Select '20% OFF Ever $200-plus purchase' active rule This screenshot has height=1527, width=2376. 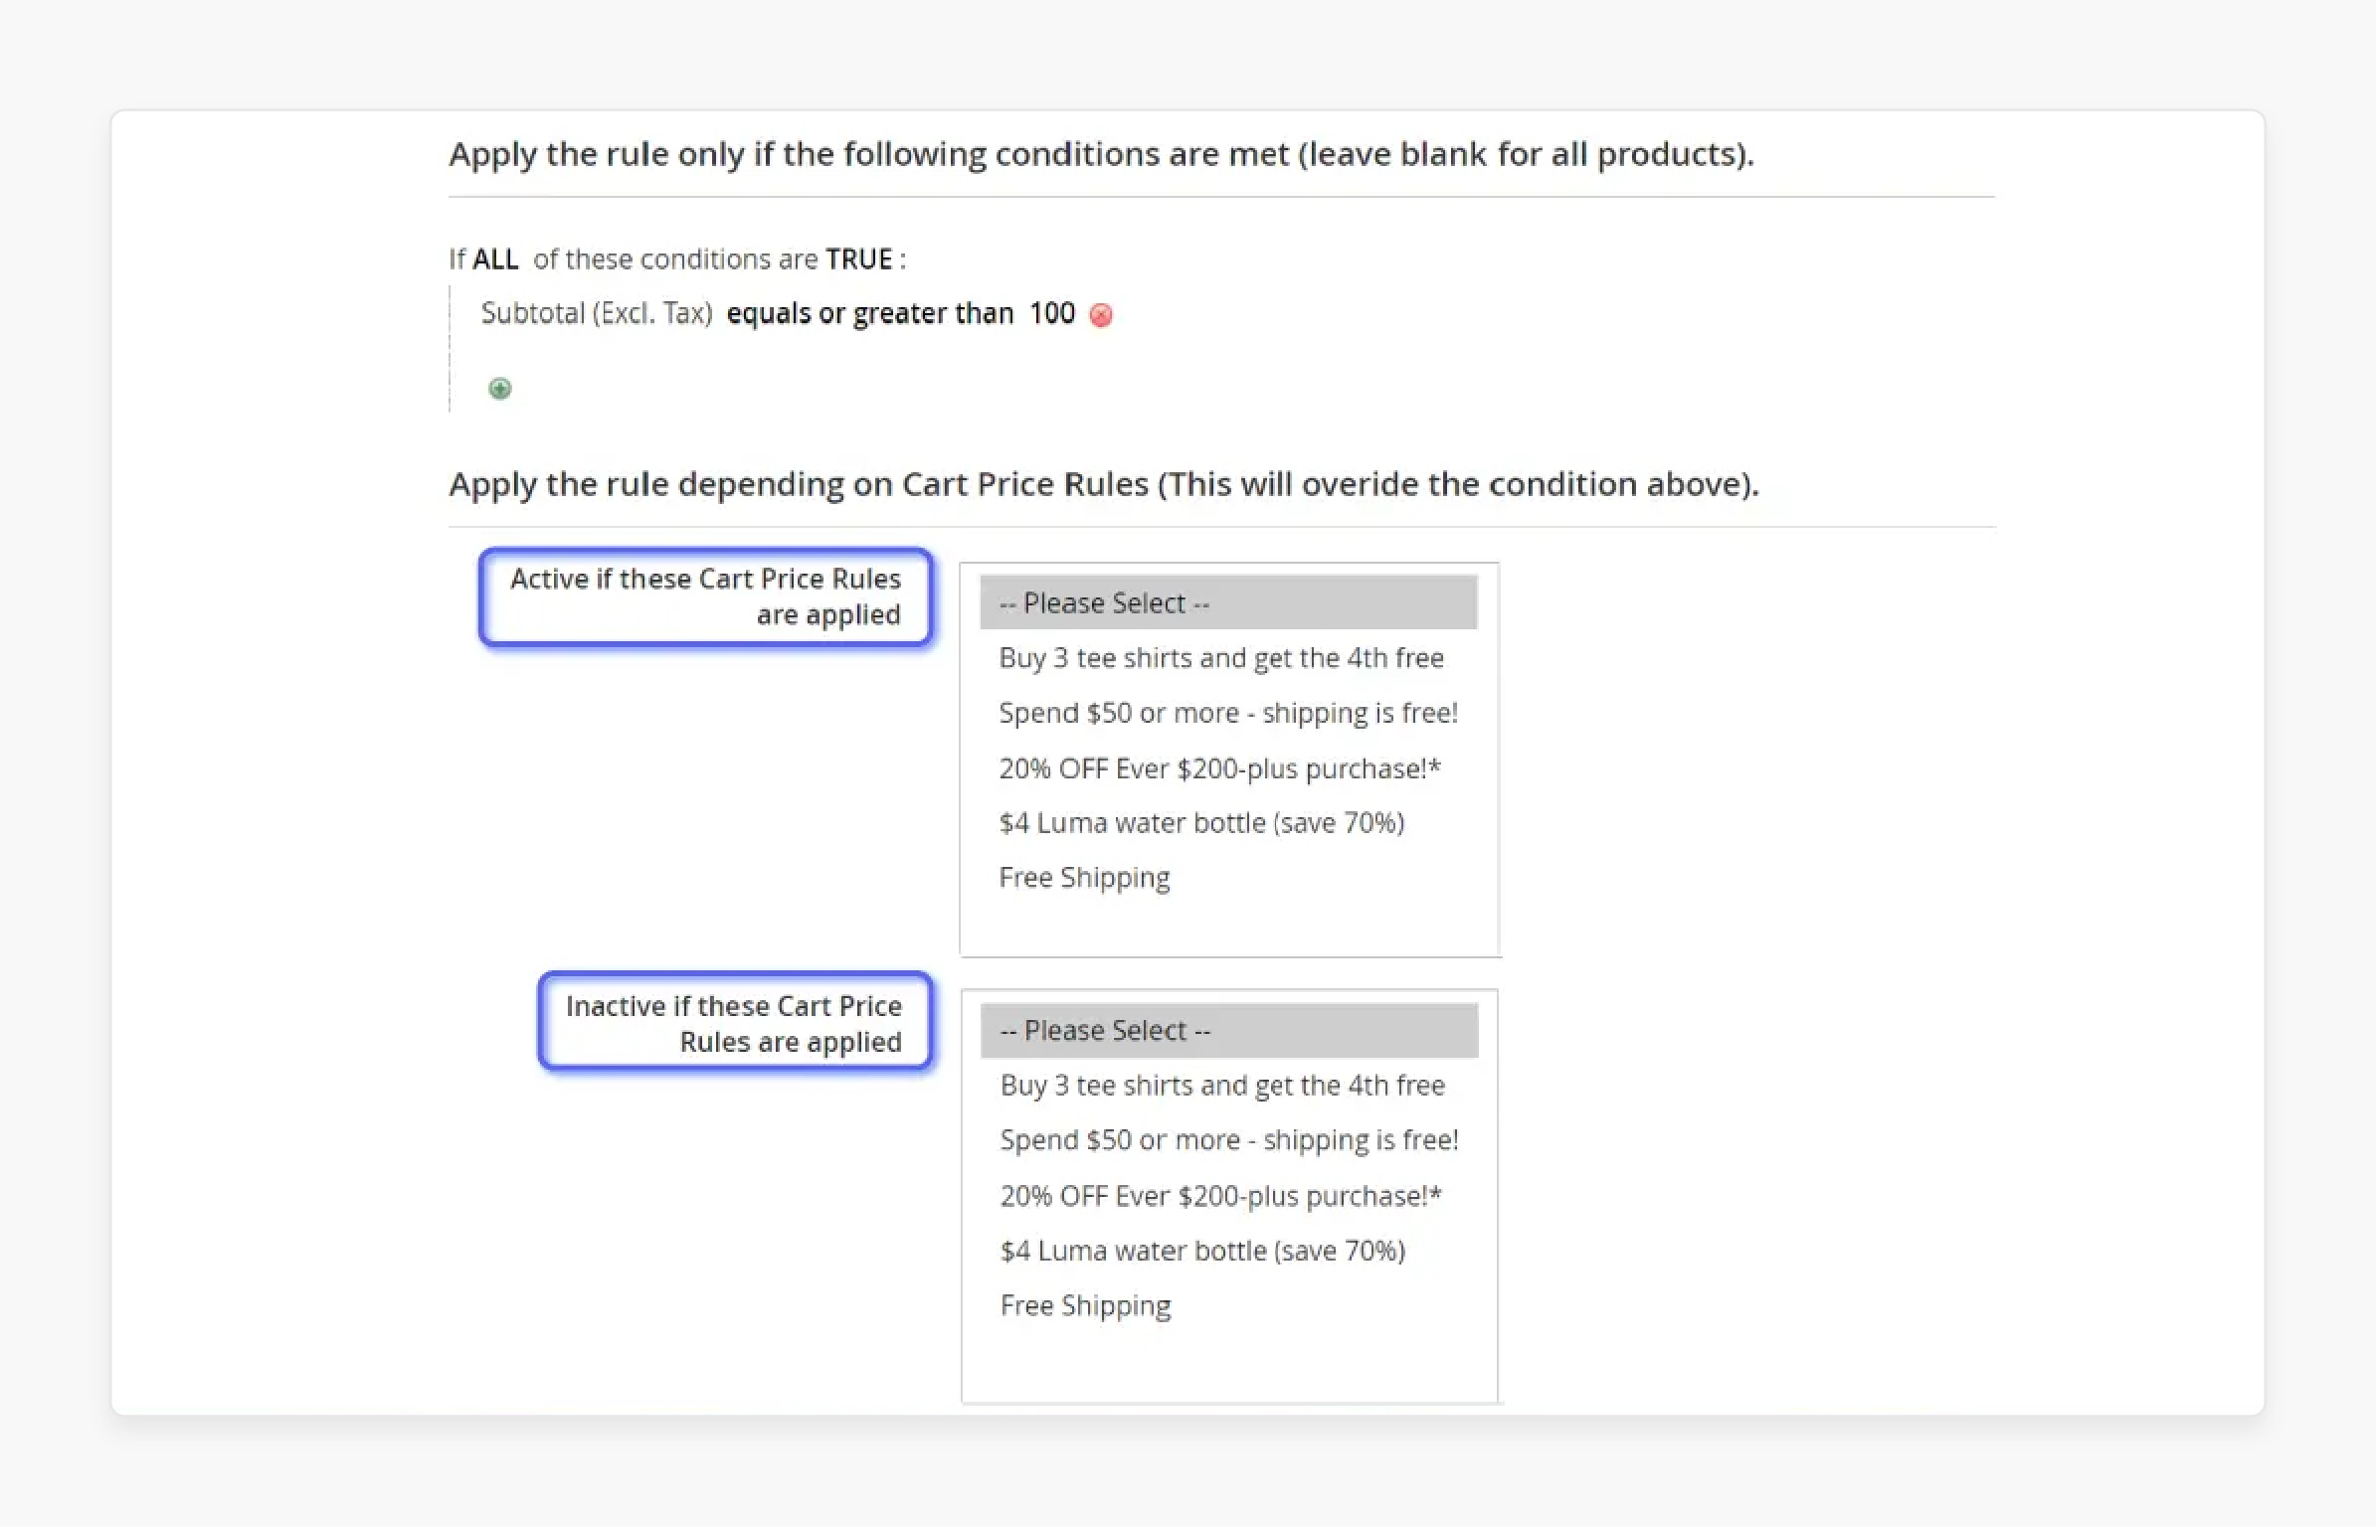(x=1219, y=766)
